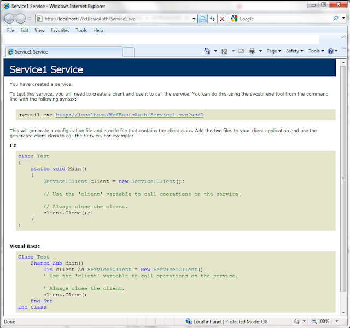Expand the favorites bar overflow chevron
The width and height of the screenshot is (350, 328).
pos(344,37)
